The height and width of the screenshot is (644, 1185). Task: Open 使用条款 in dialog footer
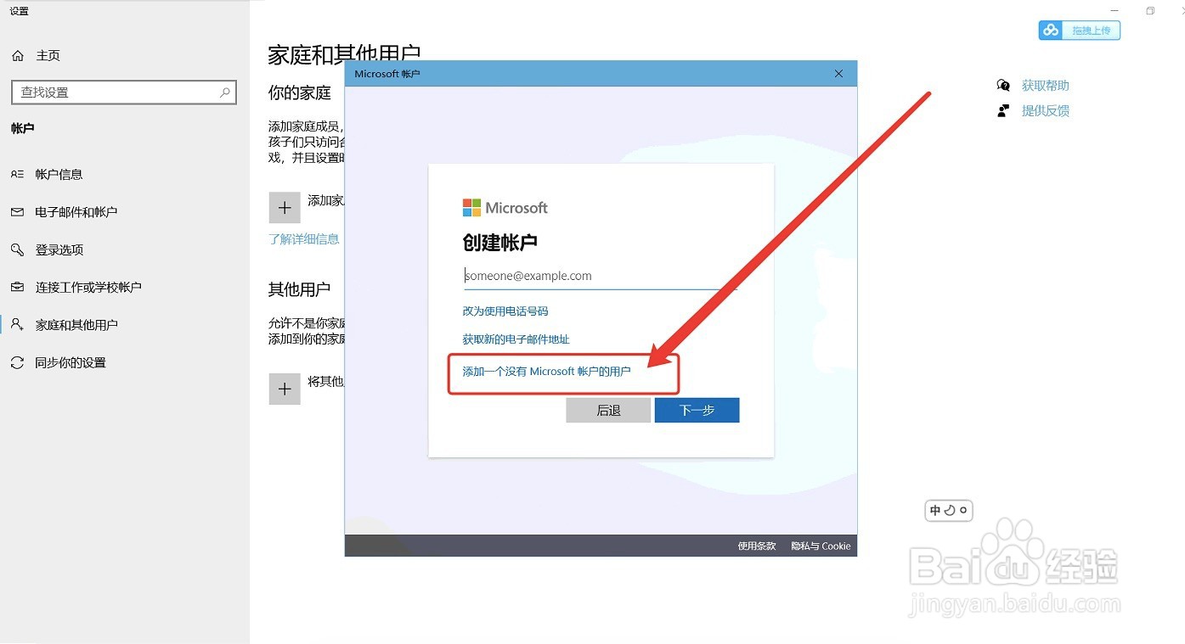757,546
